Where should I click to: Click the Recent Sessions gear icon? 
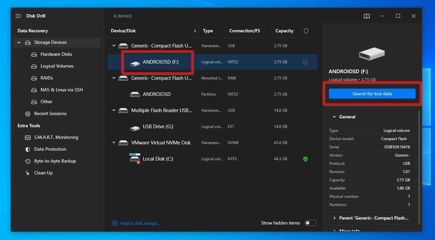28,114
